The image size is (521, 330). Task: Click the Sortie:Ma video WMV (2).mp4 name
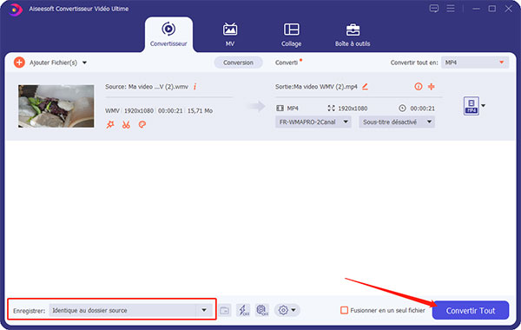pos(316,87)
